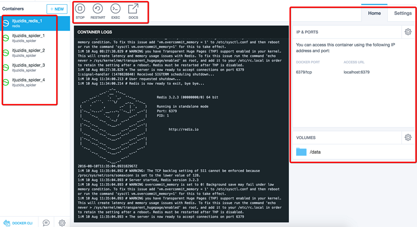Image resolution: width=417 pixels, height=227 pixels.
Task: Open EXEC terminal for container
Action: tap(115, 11)
